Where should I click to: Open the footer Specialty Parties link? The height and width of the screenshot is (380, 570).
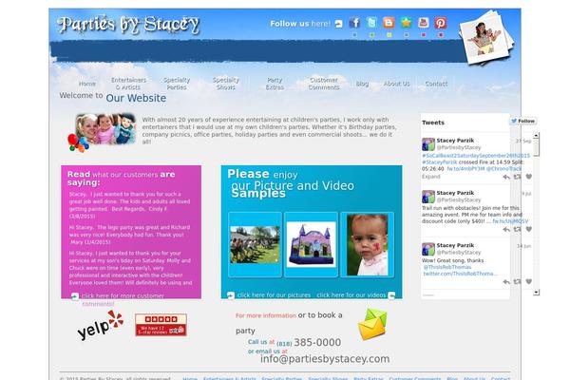[281, 378]
